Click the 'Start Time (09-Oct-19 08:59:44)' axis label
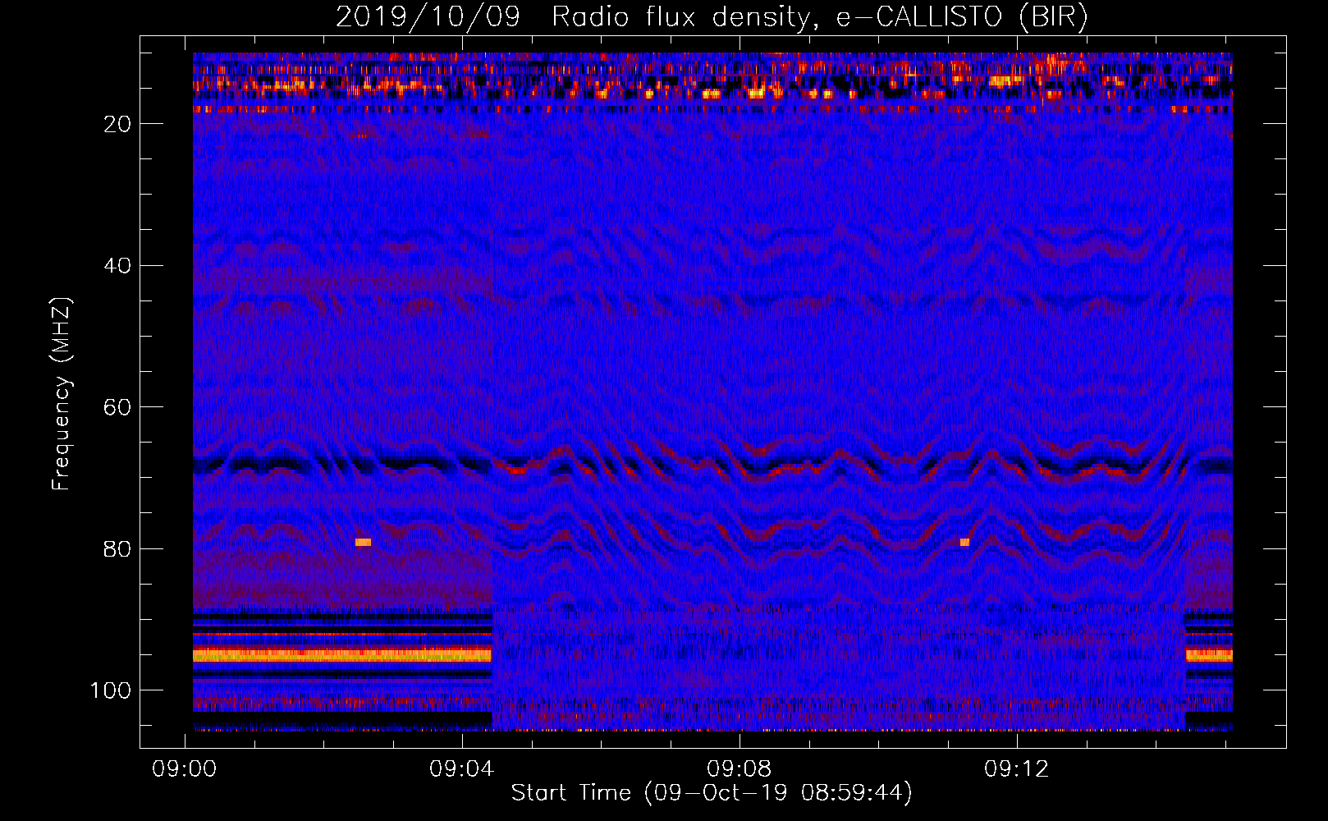Viewport: 1328px width, 821px height. point(712,793)
